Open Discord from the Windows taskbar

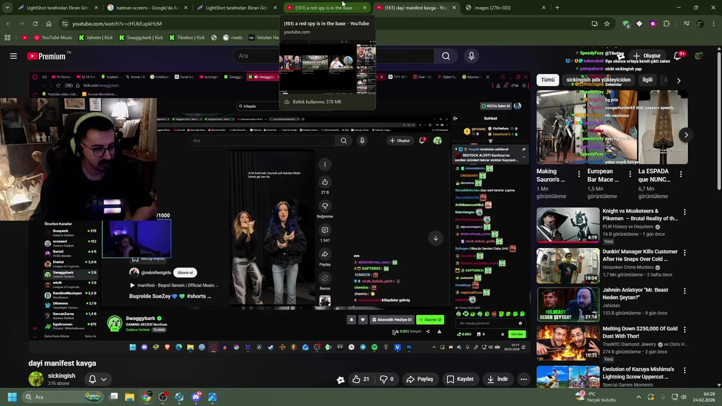pyautogui.click(x=196, y=397)
